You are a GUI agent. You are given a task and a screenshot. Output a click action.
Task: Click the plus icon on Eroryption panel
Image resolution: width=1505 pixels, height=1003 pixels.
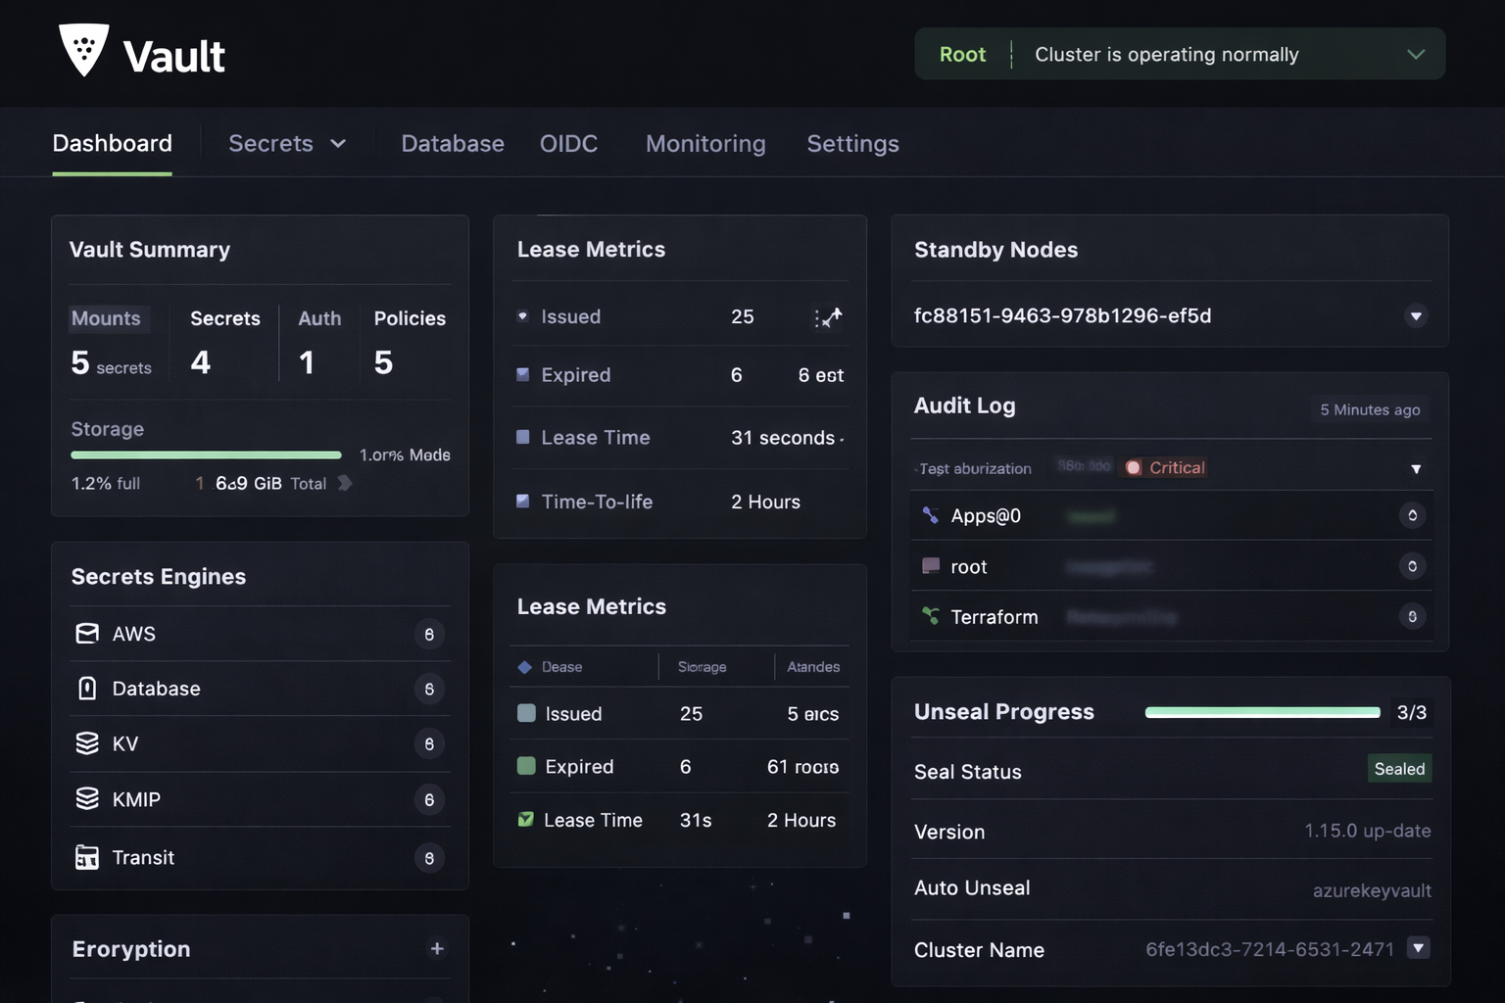pyautogui.click(x=437, y=948)
